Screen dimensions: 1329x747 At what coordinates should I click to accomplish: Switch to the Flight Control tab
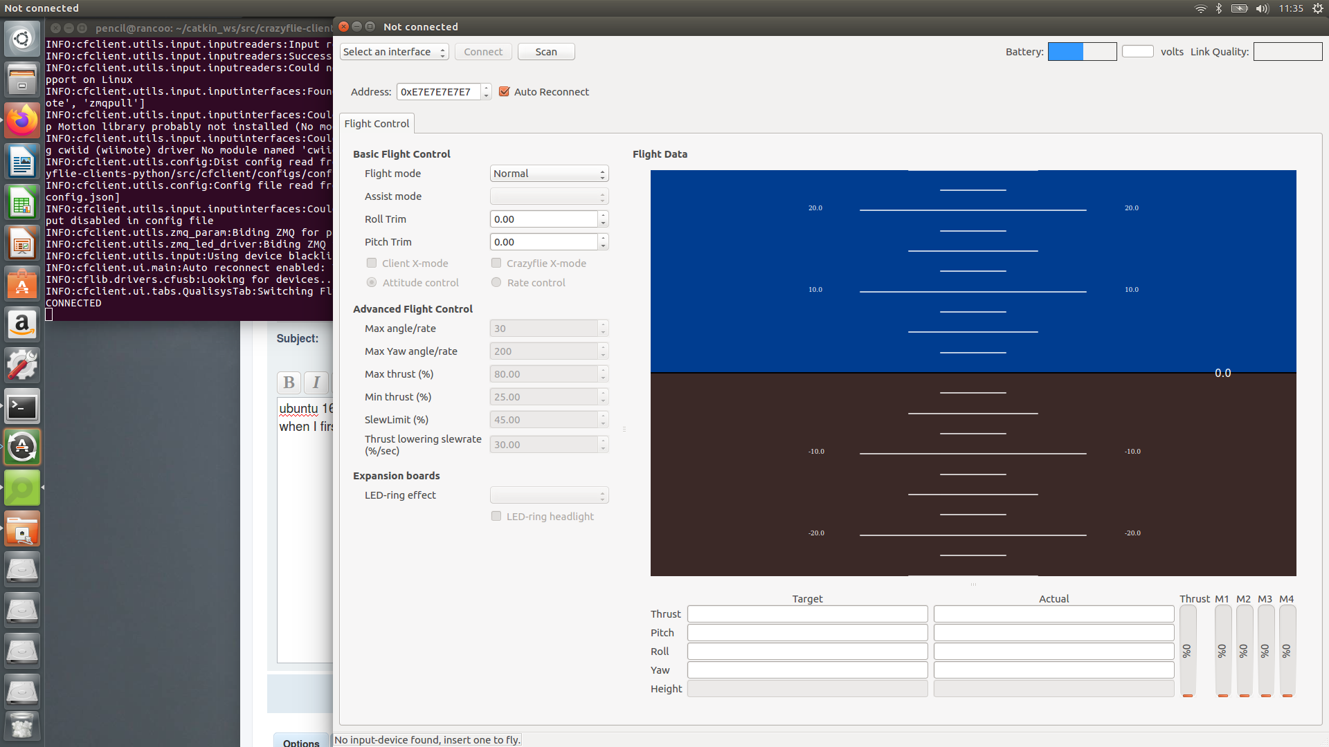(x=377, y=124)
